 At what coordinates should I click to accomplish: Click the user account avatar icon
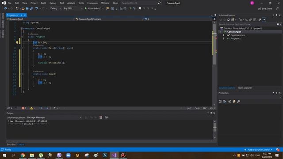[x=252, y=3]
